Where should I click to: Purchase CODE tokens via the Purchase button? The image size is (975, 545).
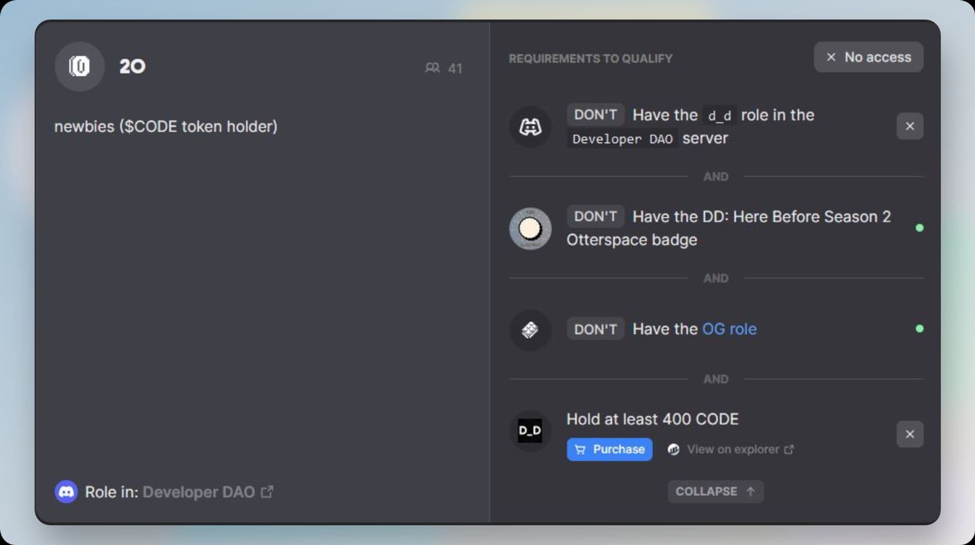pos(609,450)
